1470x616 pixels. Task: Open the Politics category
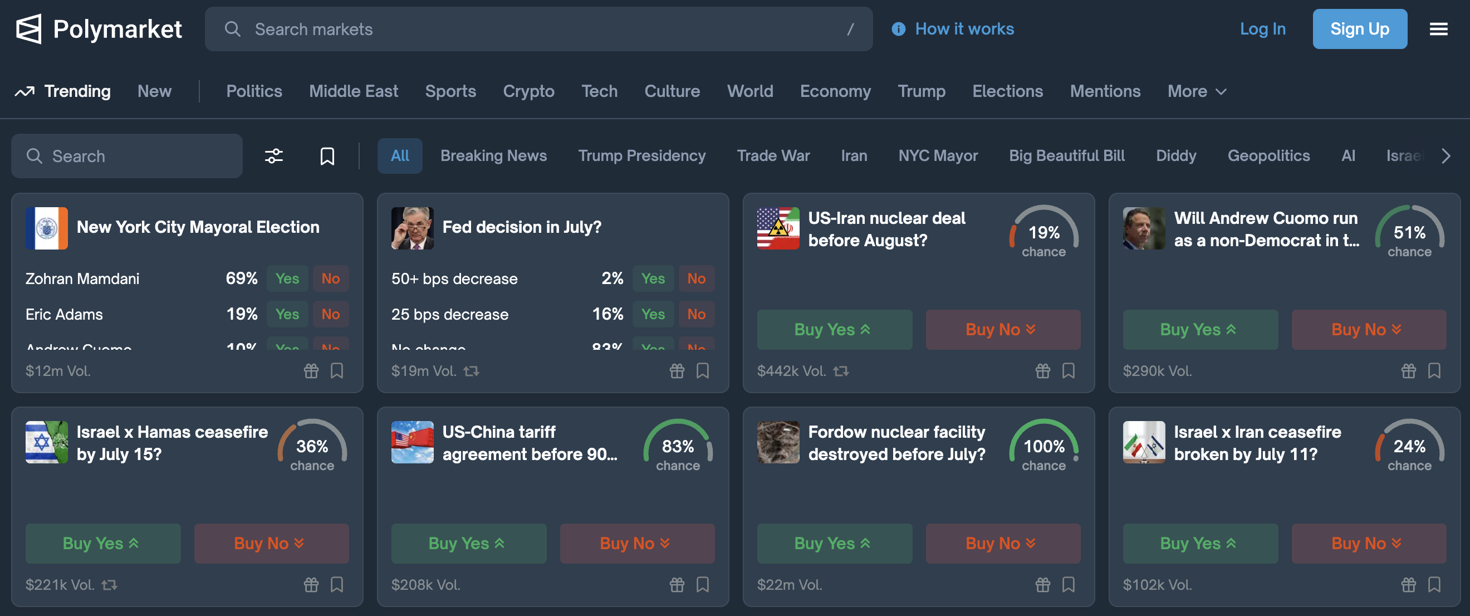pyautogui.click(x=254, y=91)
